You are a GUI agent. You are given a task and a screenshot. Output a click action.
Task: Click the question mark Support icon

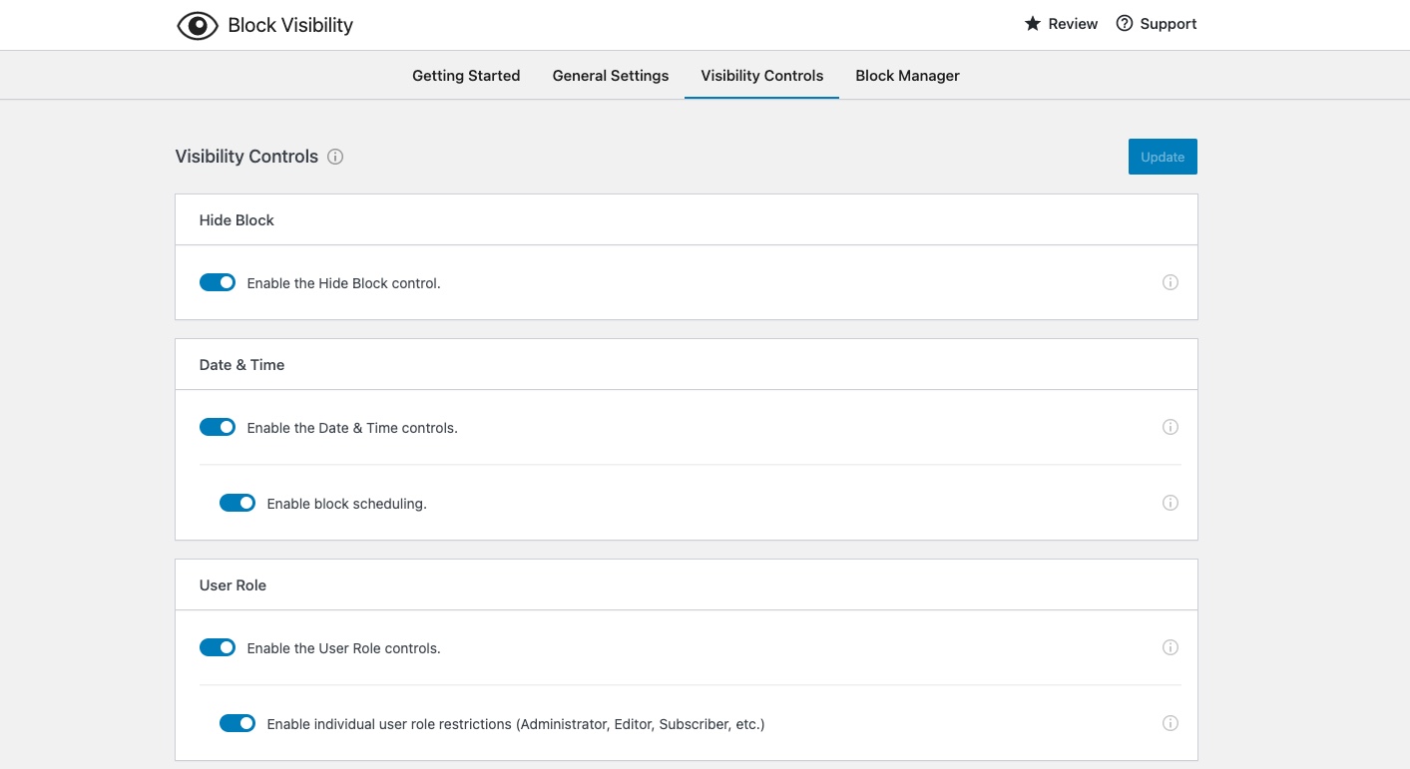point(1125,24)
